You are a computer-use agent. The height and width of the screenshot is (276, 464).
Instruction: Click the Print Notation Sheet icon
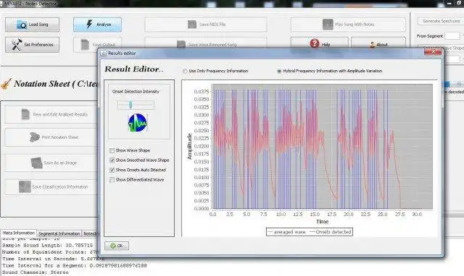pos(35,137)
